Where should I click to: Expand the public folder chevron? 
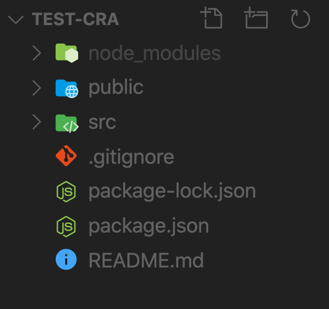(37, 88)
